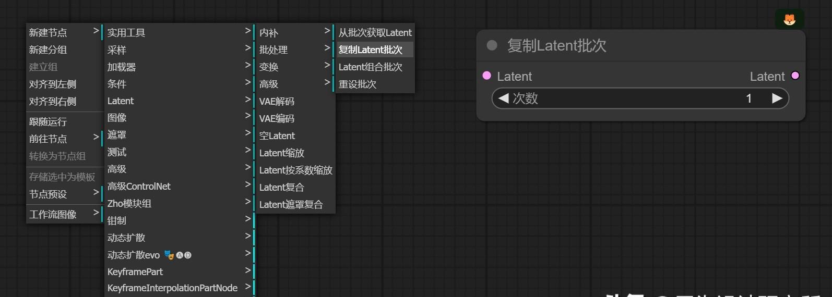
Task: Choose 重设批次 from the batch submenu
Action: click(358, 84)
